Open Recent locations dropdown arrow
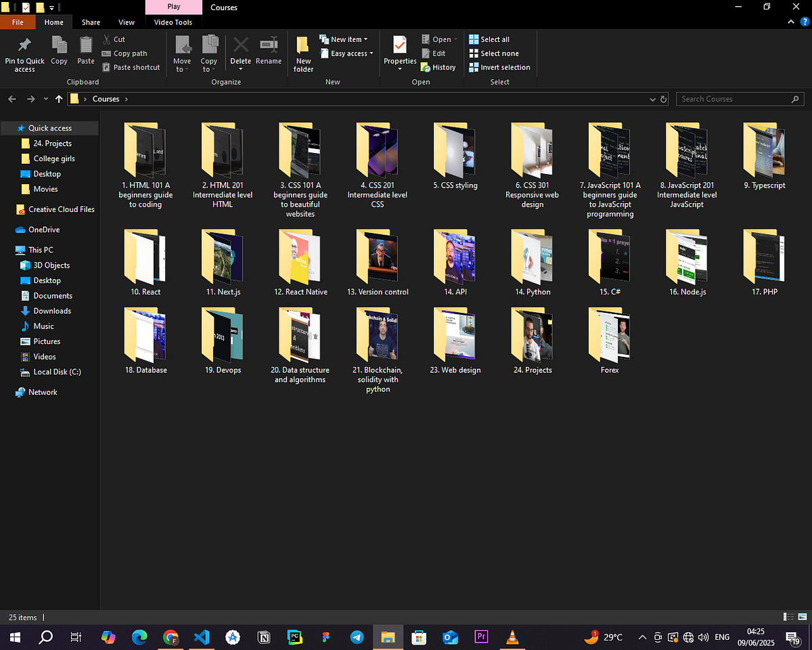 [x=46, y=99]
